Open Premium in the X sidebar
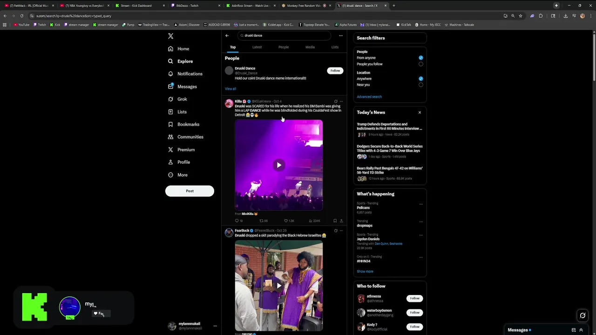 [x=182, y=150]
